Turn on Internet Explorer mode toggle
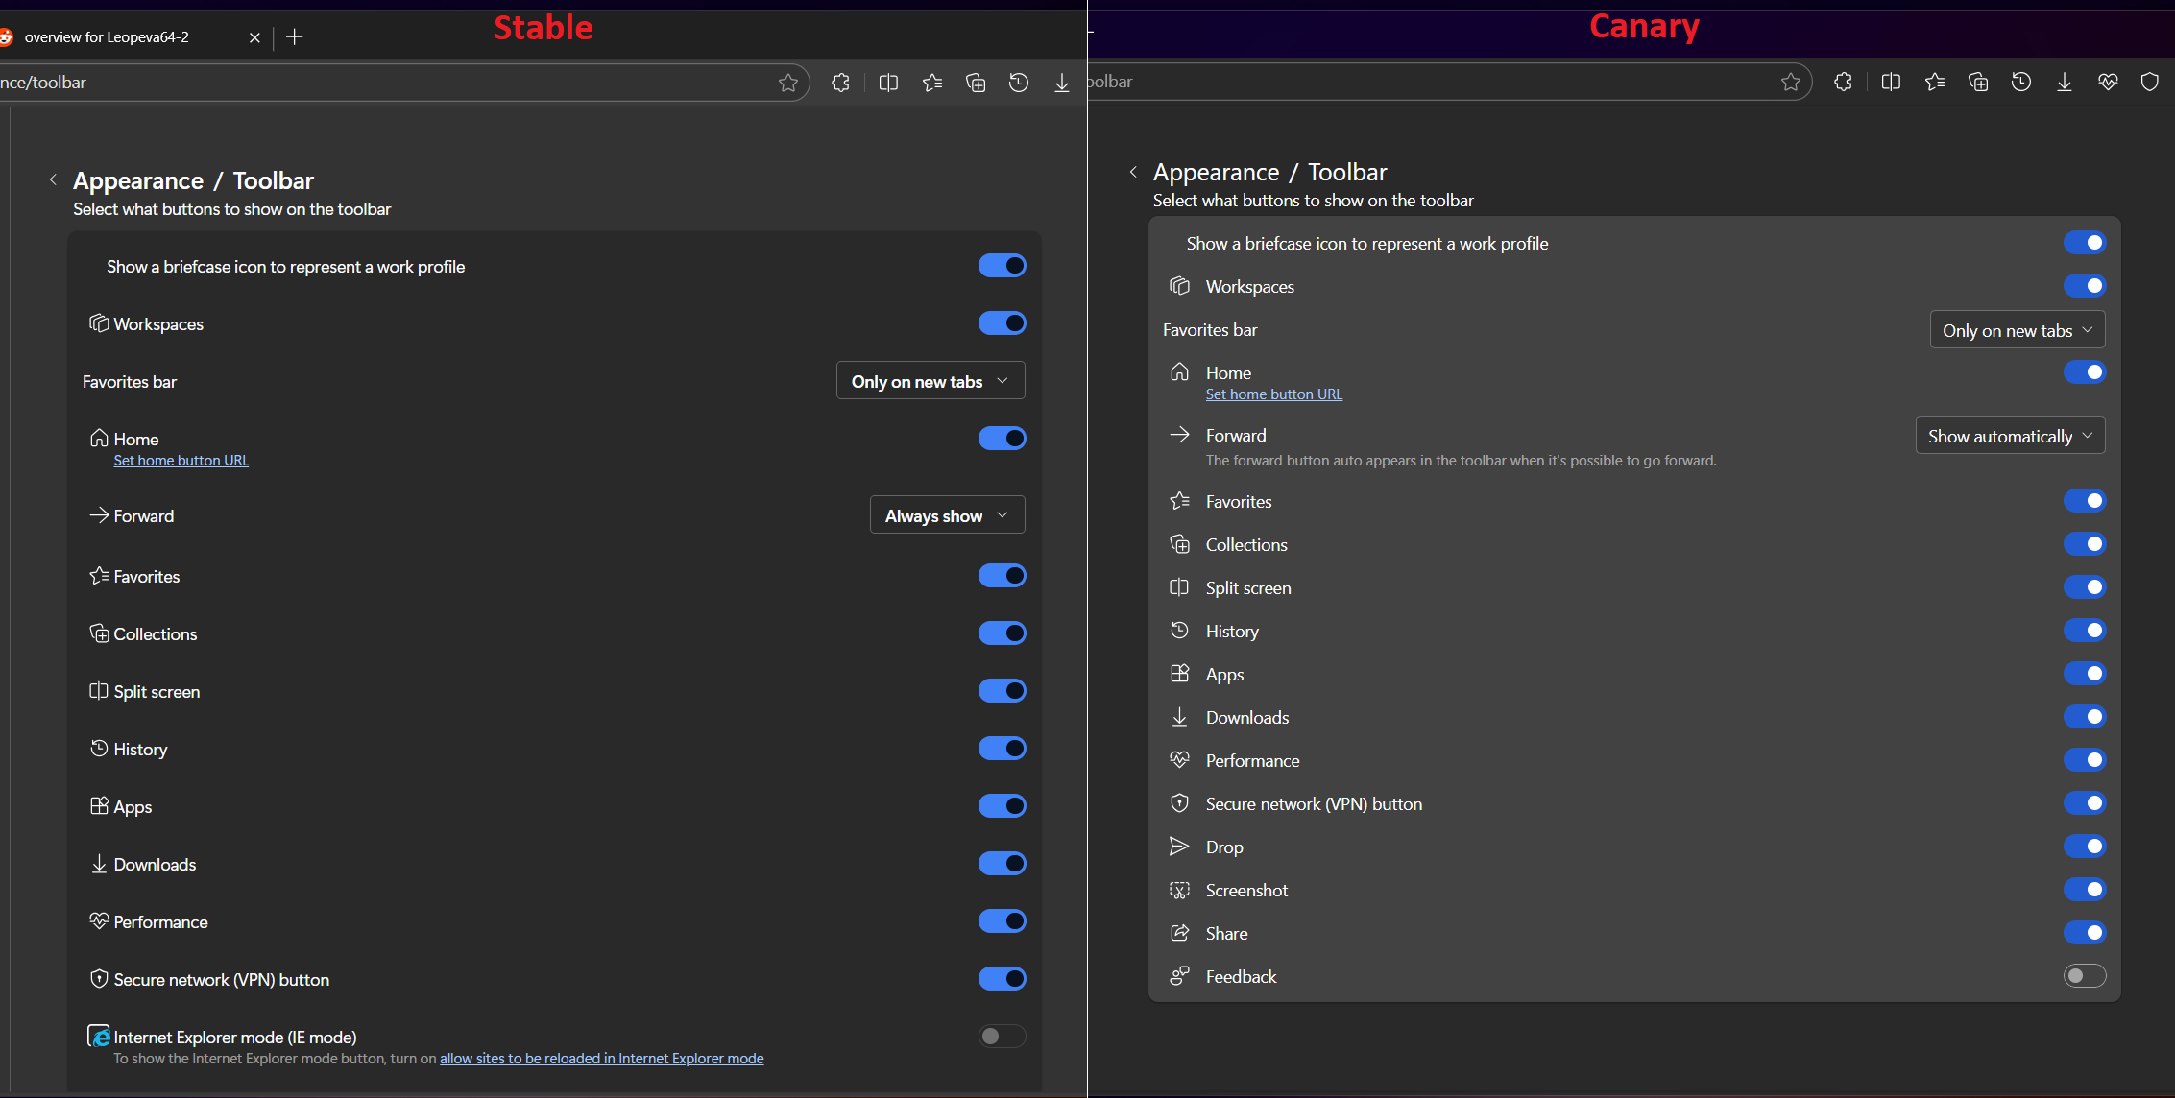 click(x=1002, y=1037)
